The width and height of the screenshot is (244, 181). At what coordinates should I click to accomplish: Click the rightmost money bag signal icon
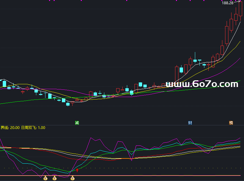point(73,178)
